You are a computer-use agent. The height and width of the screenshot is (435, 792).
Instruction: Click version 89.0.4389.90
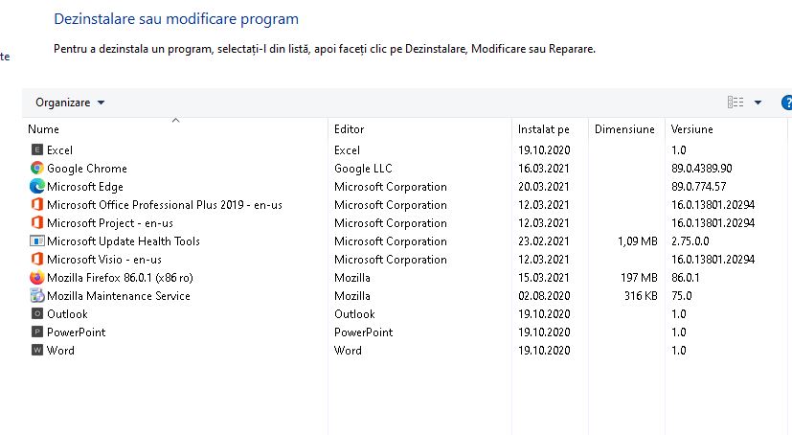702,169
